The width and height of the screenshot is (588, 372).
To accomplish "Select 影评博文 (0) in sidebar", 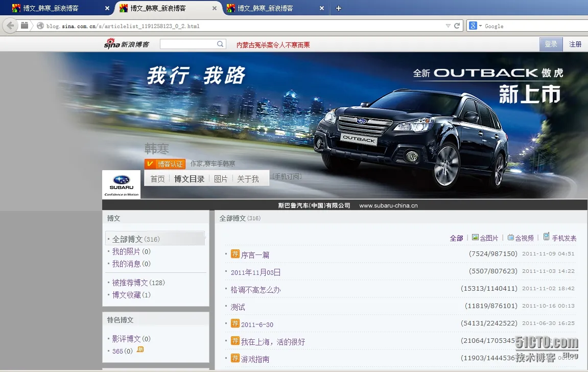I will [x=131, y=339].
